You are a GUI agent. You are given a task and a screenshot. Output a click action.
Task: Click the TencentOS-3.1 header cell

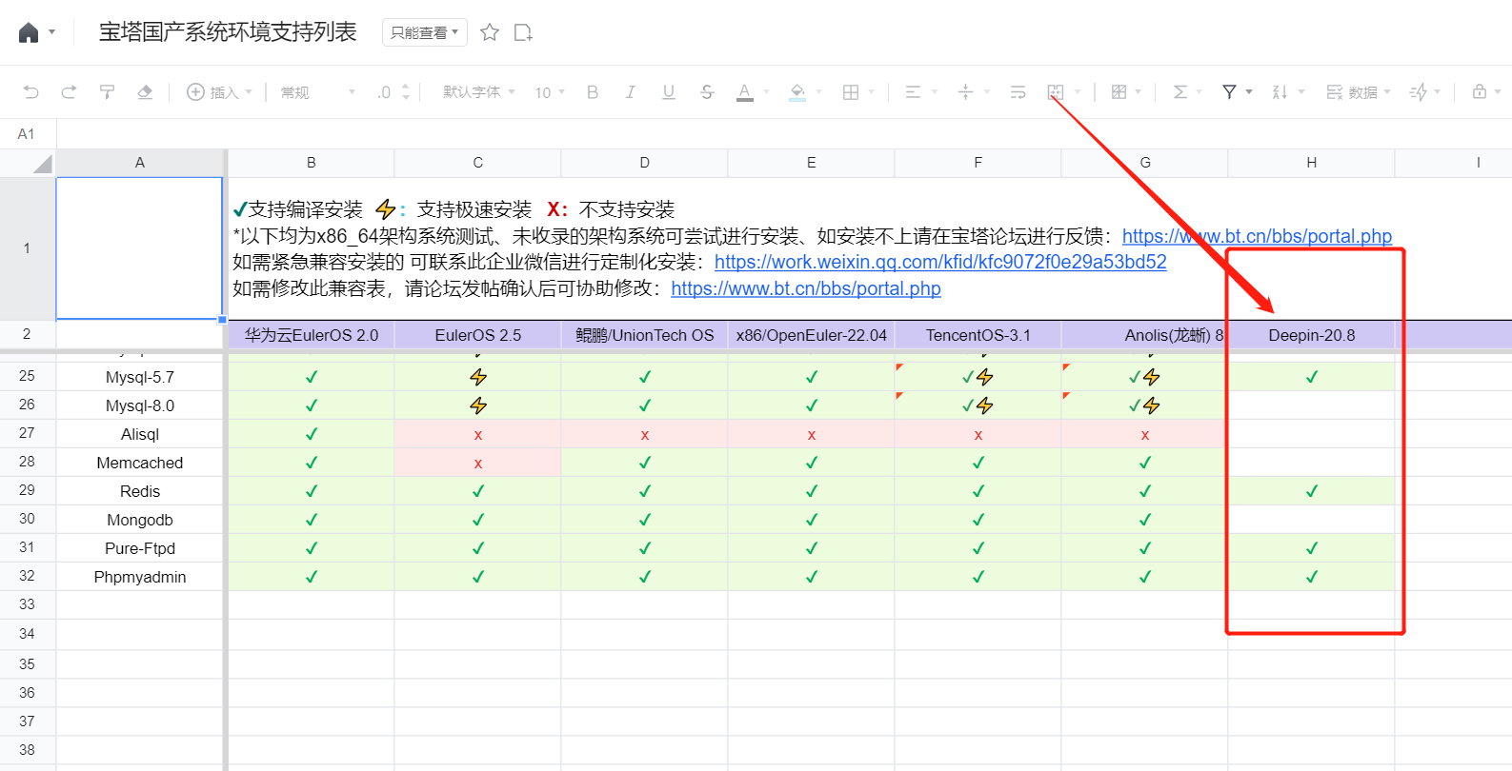[978, 335]
